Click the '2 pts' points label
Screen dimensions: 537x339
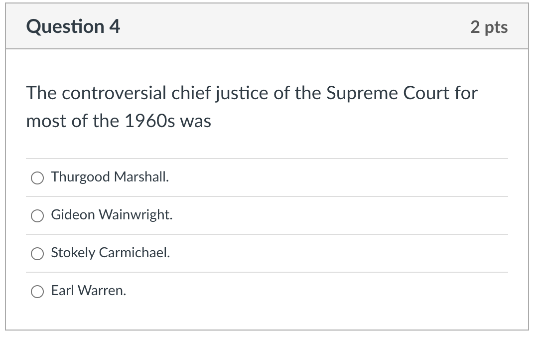pos(489,27)
